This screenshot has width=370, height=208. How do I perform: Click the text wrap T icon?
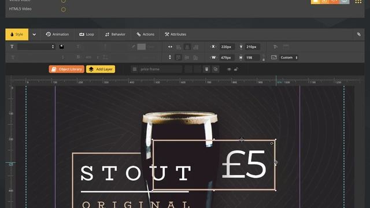[275, 47]
